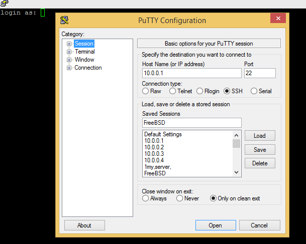Image resolution: width=306 pixels, height=244 pixels.
Task: Set close window on exit to Always
Action: [154, 198]
